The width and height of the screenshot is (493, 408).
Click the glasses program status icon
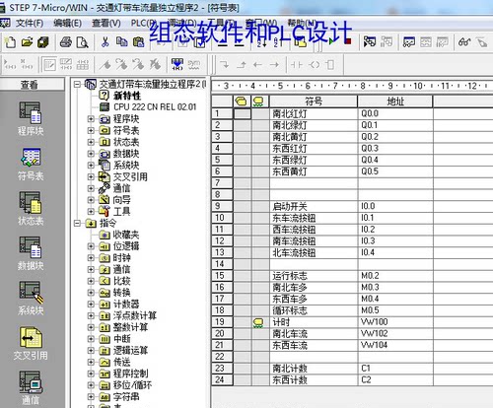click(x=464, y=42)
